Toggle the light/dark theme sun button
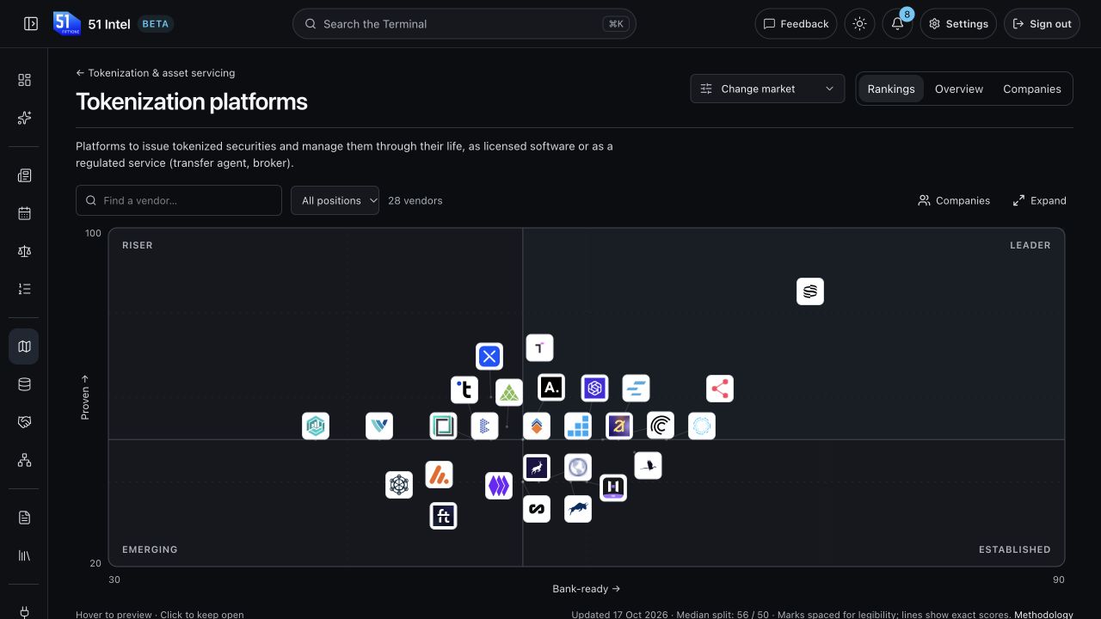Screen dimensions: 1101x619 tap(859, 24)
